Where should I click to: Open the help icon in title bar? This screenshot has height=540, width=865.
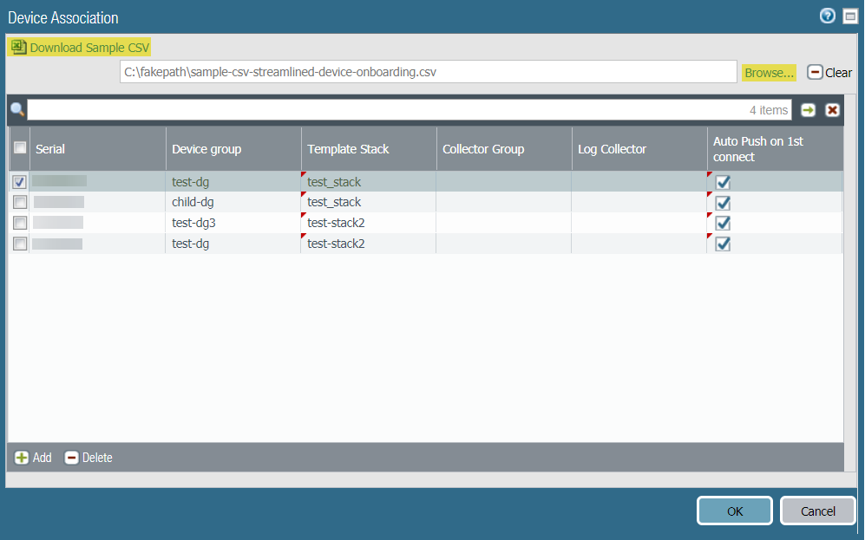click(827, 16)
